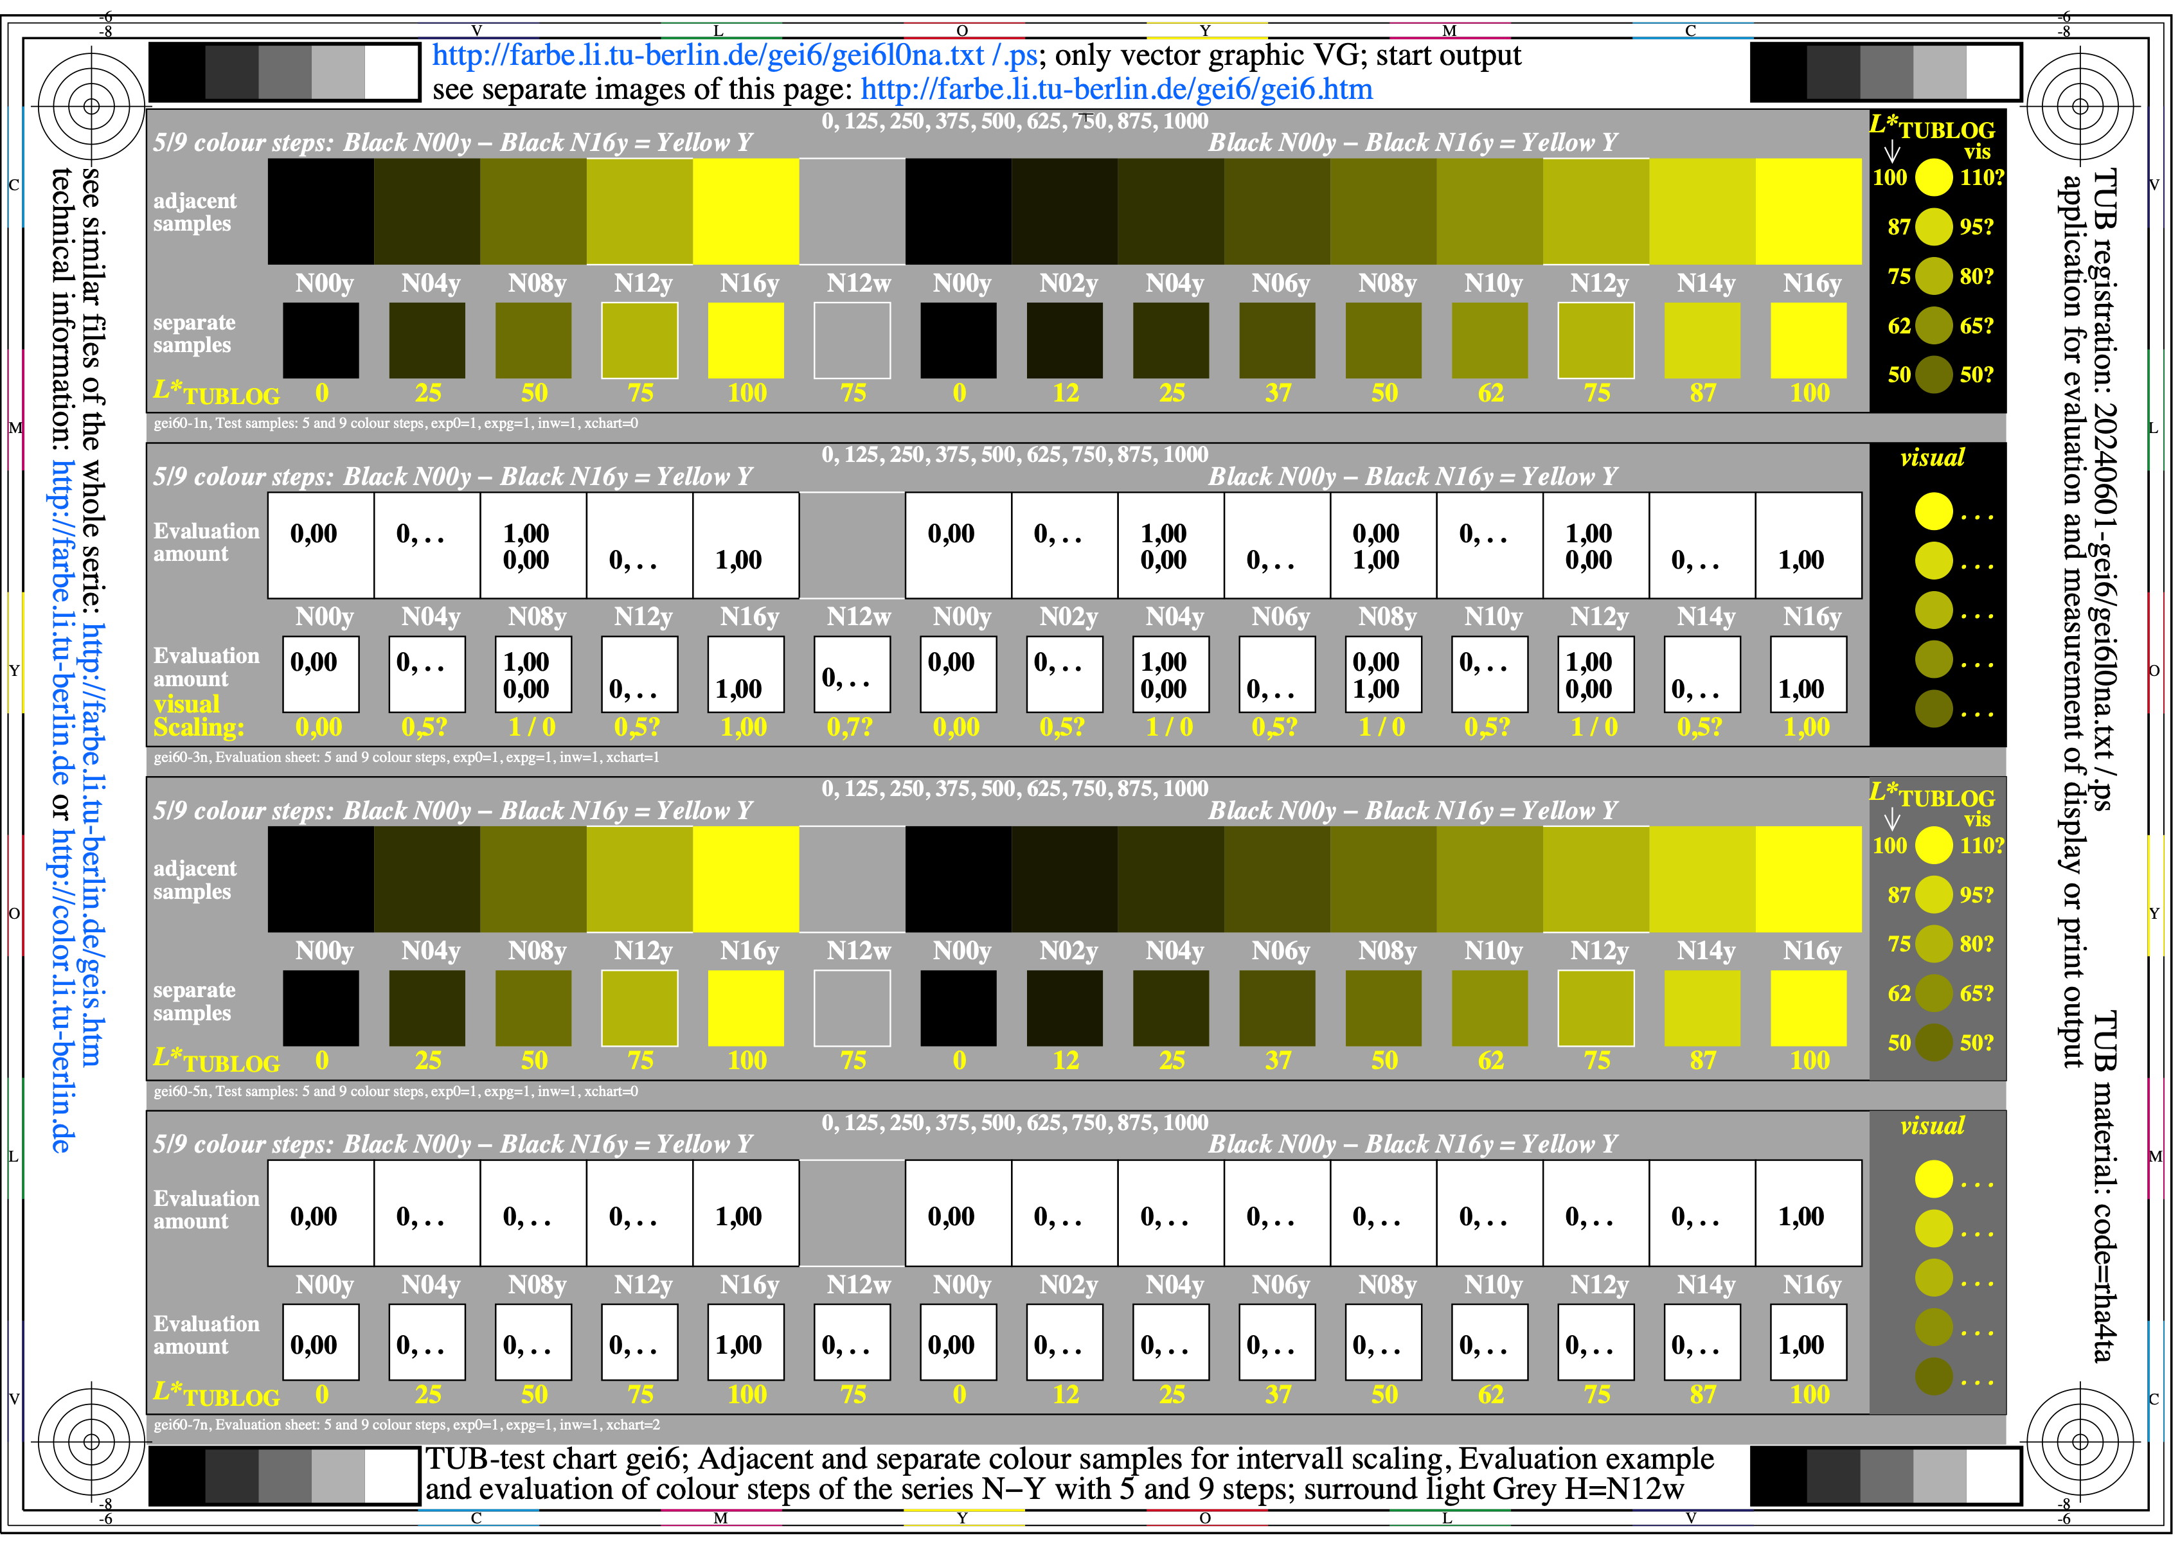The width and height of the screenshot is (2180, 1542).
Task: Pick separate N12w outlined sample in gei60-1n panel
Action: tap(852, 340)
